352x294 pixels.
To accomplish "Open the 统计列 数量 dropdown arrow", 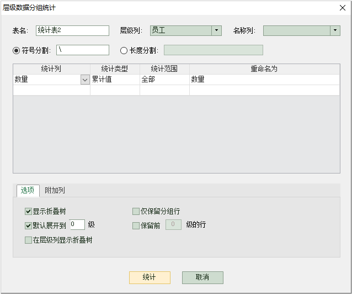I will 85,80.
